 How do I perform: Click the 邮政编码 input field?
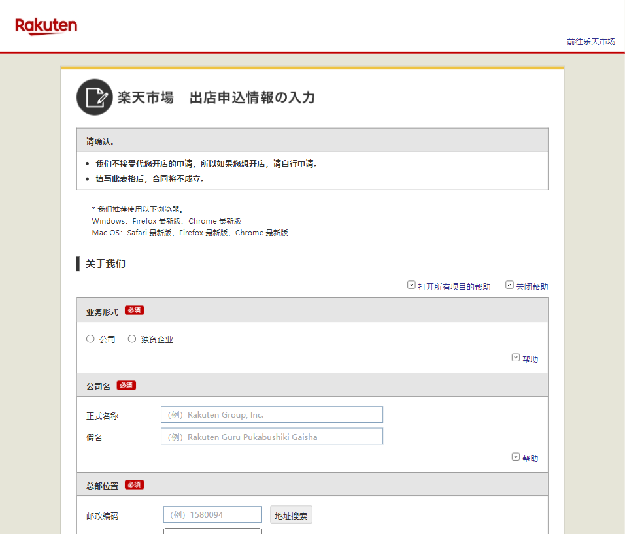coord(212,514)
